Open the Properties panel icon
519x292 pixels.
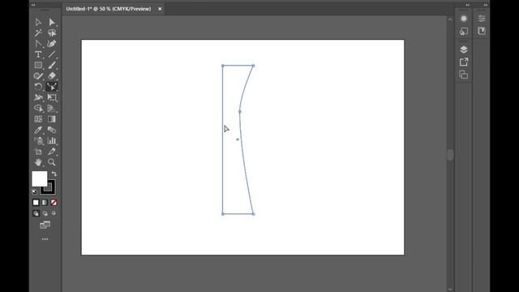click(482, 19)
